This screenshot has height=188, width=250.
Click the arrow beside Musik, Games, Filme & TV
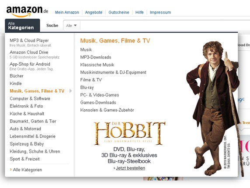[71, 91]
